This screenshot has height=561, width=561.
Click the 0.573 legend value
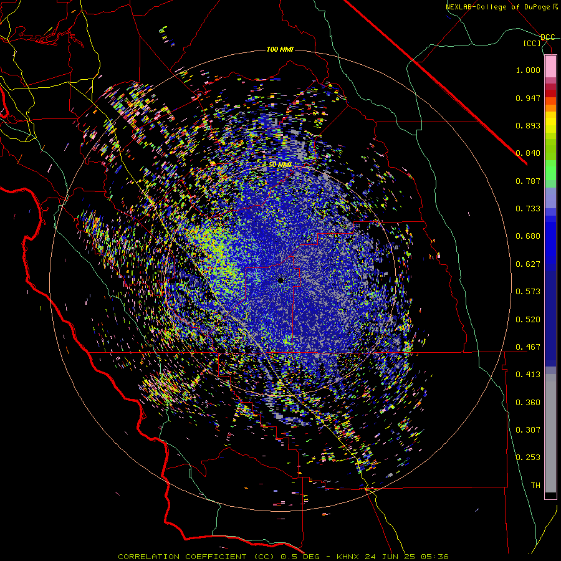(x=528, y=292)
